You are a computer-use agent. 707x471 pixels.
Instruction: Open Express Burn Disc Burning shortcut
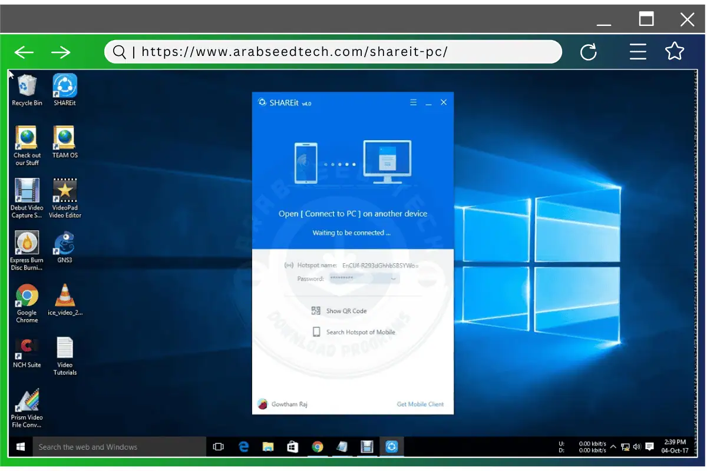coord(27,243)
